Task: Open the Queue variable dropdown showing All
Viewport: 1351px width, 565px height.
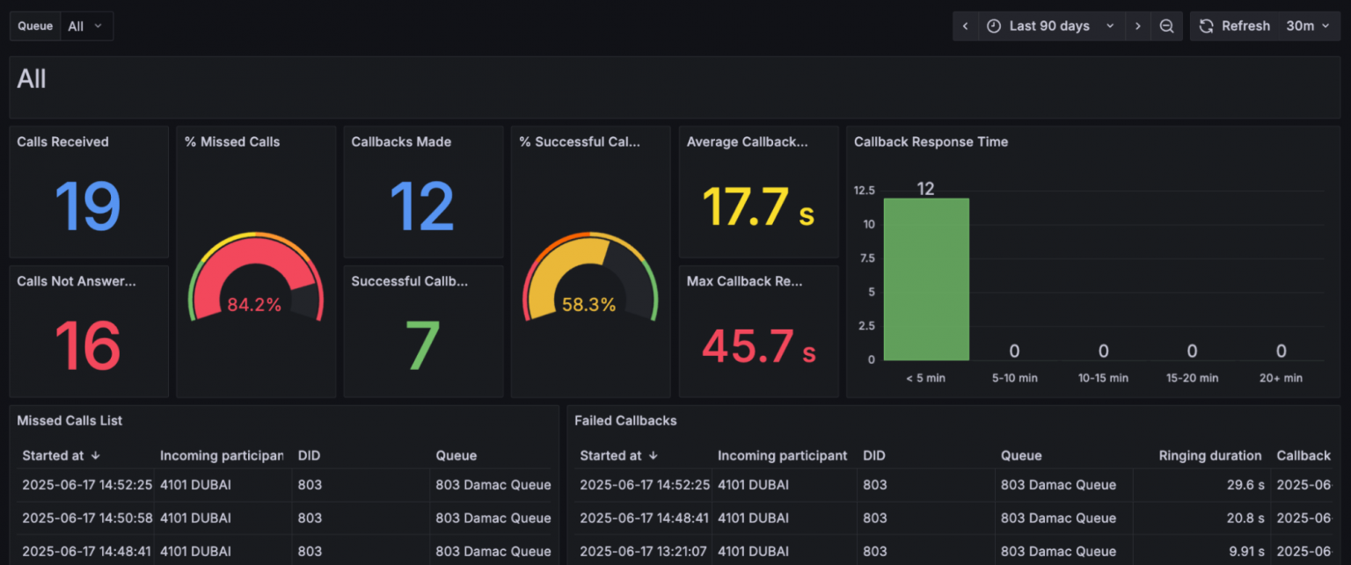Action: click(x=86, y=26)
